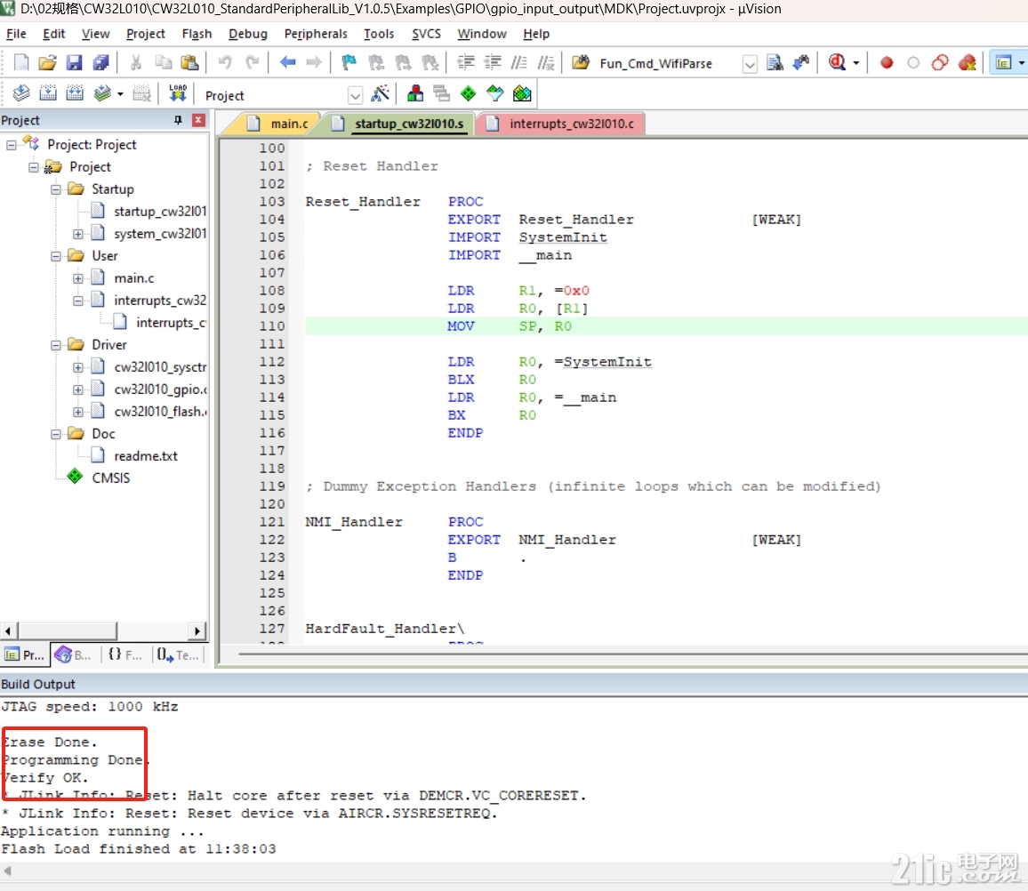Select cw32l010_flash file in Driver folder
Viewport: 1028px width, 891px height.
pos(161,411)
